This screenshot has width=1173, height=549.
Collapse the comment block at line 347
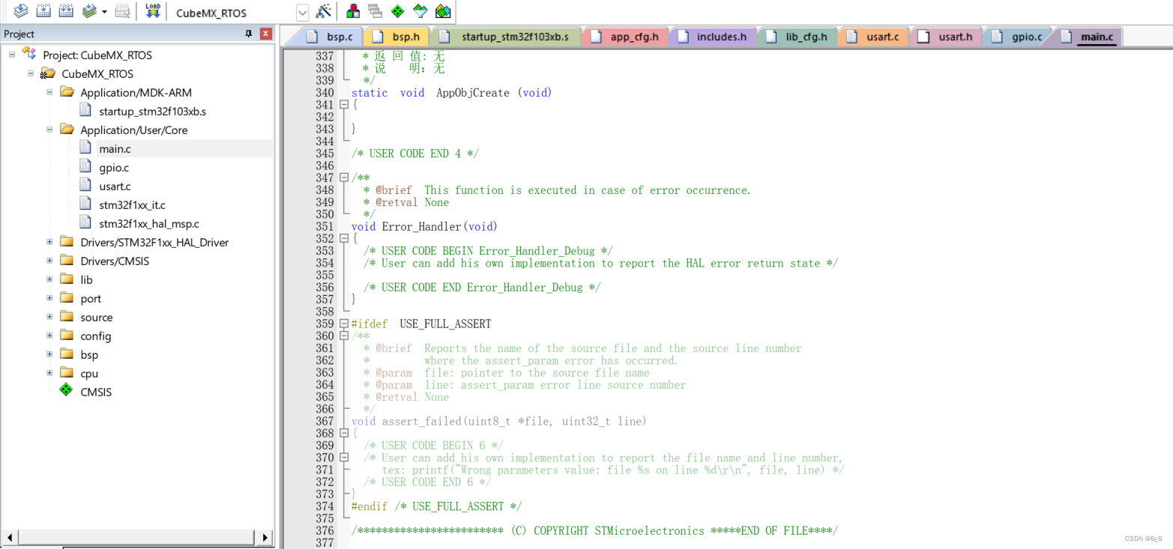point(344,178)
